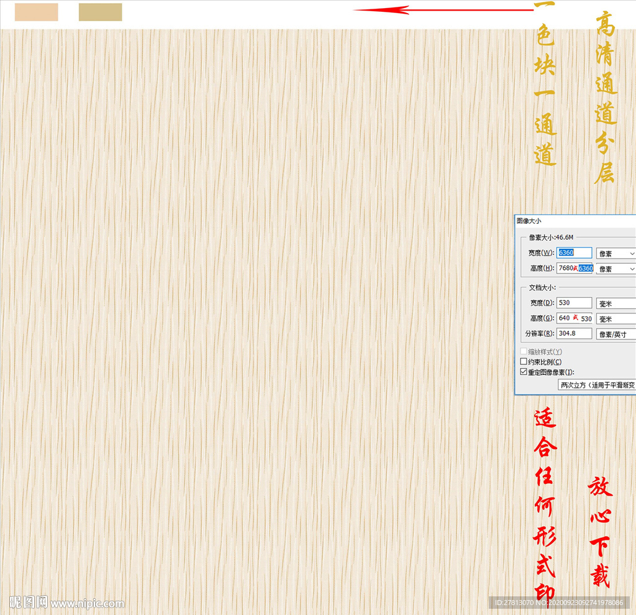
Task: Click the 文档大小 group label
Action: [542, 287]
